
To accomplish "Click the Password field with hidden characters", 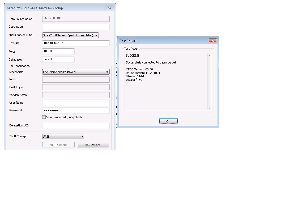I will click(76, 110).
